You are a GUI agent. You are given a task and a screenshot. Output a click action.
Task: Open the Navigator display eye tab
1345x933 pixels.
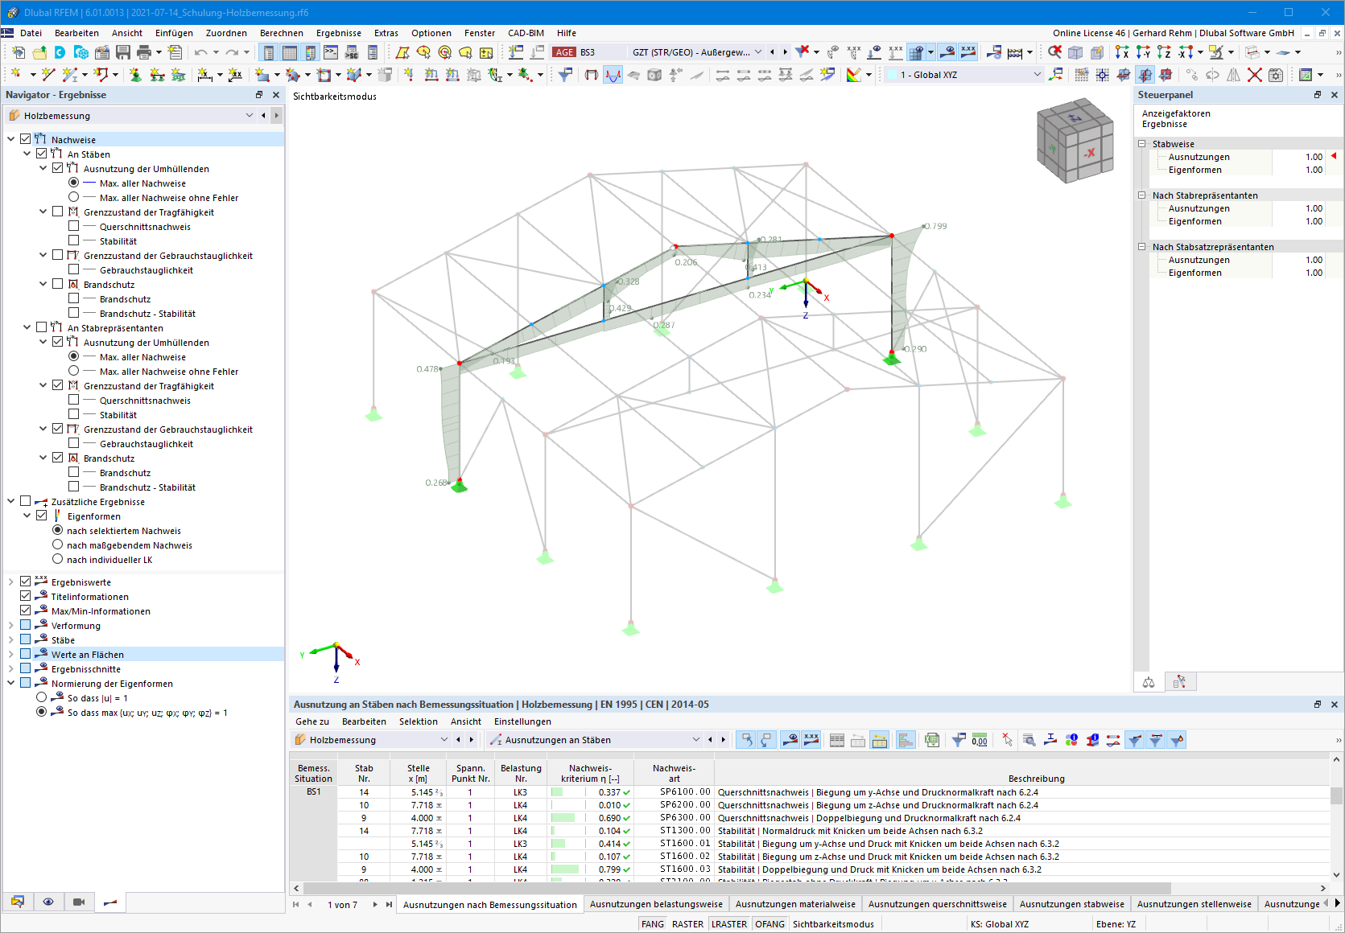(48, 902)
